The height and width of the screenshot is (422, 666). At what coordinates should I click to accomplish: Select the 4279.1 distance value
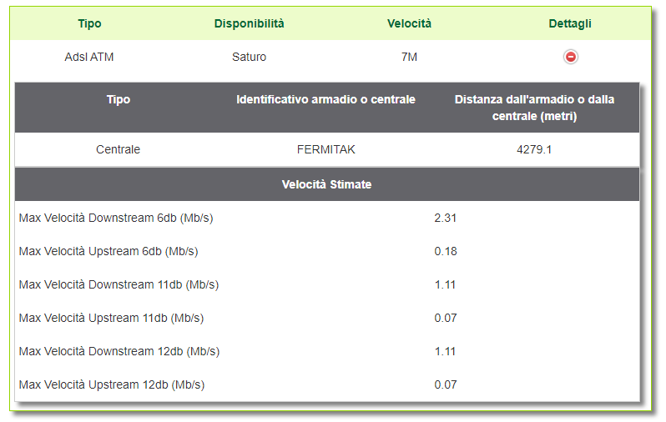(534, 149)
